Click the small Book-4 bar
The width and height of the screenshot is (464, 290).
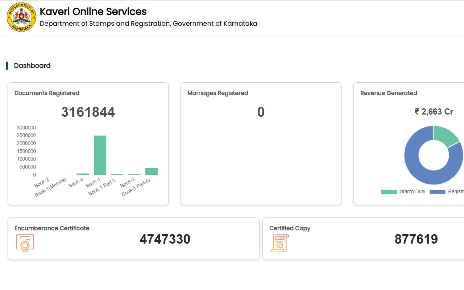(83, 174)
